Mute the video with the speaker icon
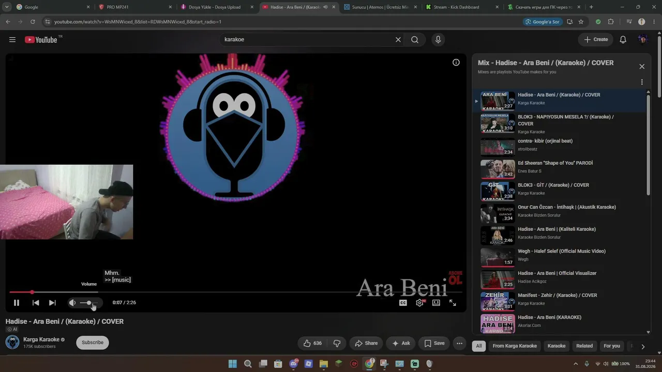Screen dimensions: 662x372 coord(72,303)
